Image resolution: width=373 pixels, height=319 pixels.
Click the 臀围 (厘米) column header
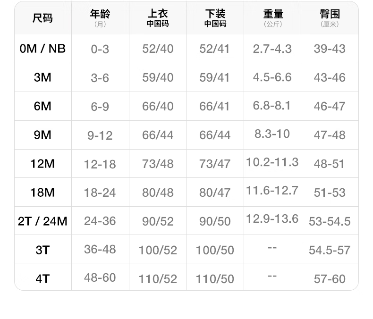330,18
